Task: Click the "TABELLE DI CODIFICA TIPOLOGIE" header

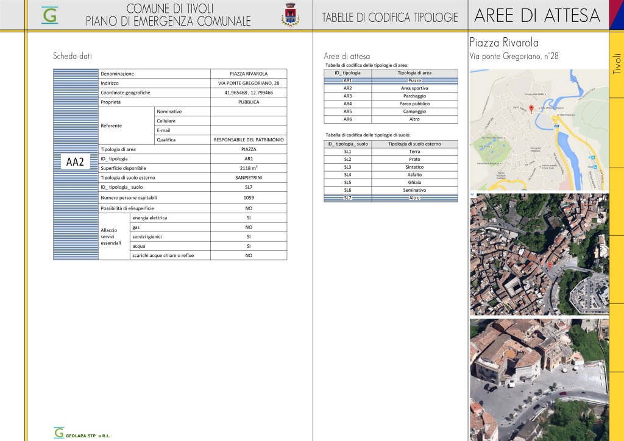Action: coord(390,18)
